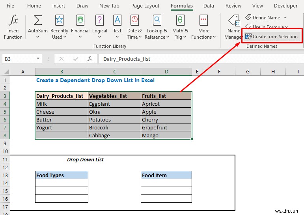Screen dimensions: 304x215
Task: Open Logical functions library
Action: 100,21
